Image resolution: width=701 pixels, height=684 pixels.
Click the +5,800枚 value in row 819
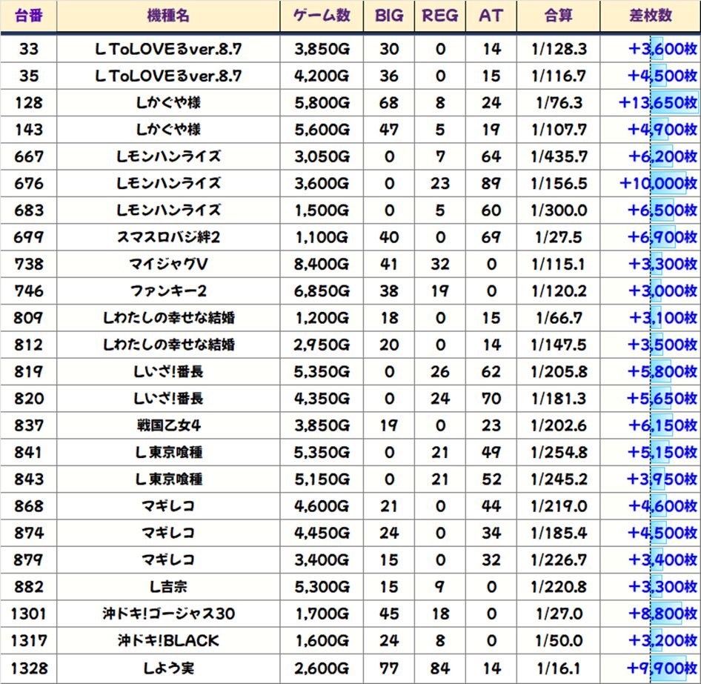click(662, 371)
